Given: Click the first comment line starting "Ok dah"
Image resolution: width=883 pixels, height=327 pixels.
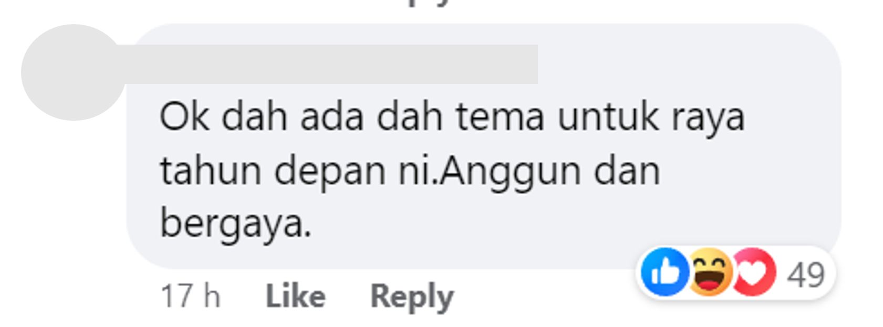Looking at the screenshot, I should point(452,118).
